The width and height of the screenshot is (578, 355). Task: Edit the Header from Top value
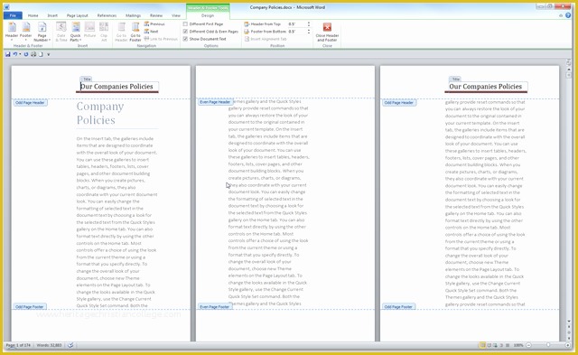297,24
